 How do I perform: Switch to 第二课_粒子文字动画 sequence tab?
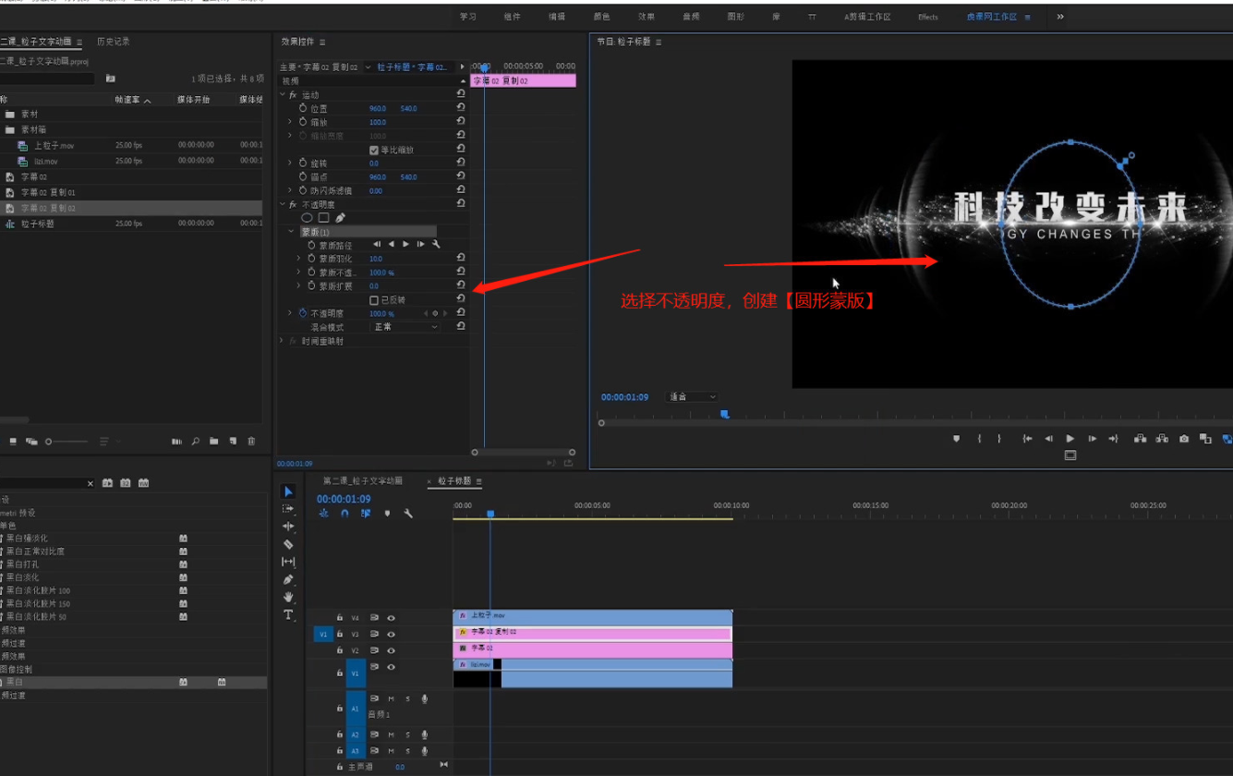click(362, 481)
